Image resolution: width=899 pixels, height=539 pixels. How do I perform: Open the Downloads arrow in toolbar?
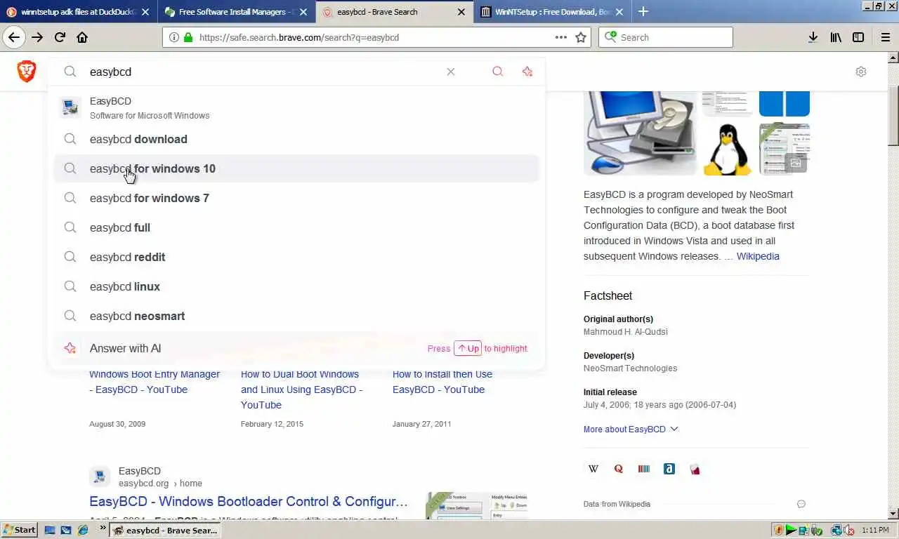tap(813, 37)
